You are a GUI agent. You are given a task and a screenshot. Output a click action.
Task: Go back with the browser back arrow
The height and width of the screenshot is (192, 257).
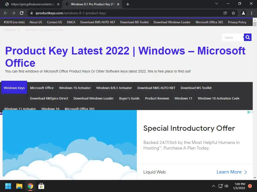[x=6, y=13]
